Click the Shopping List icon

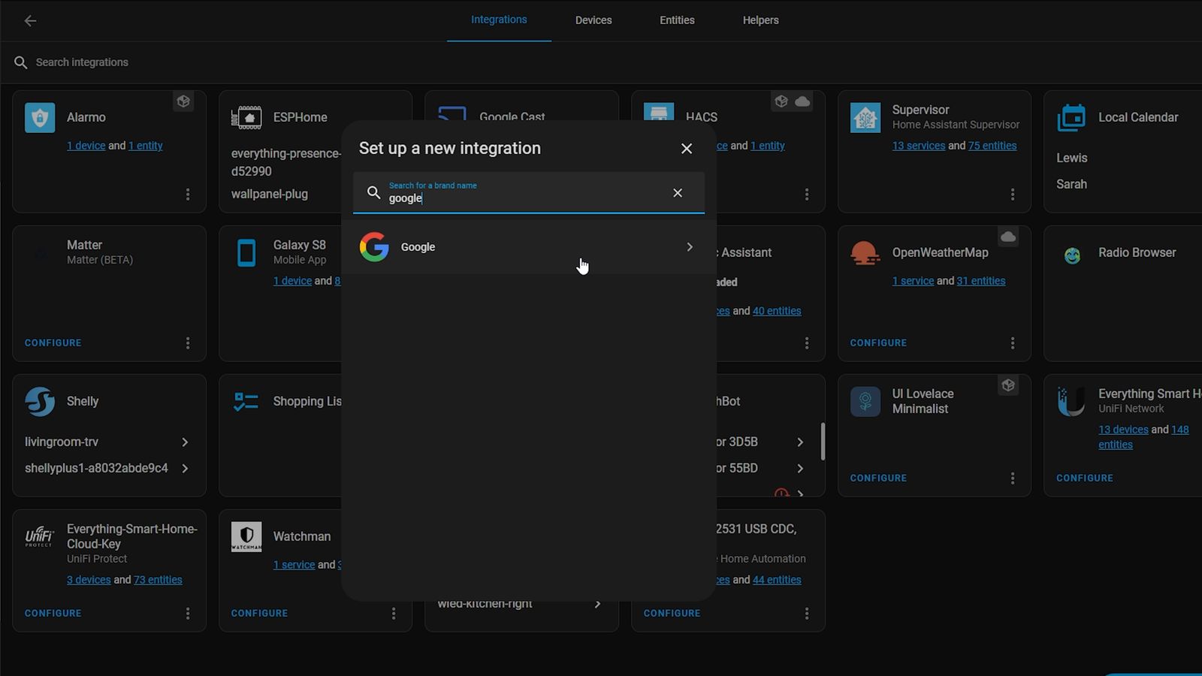(x=246, y=401)
